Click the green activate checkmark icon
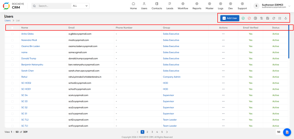The image size is (294, 139). click(243, 18)
